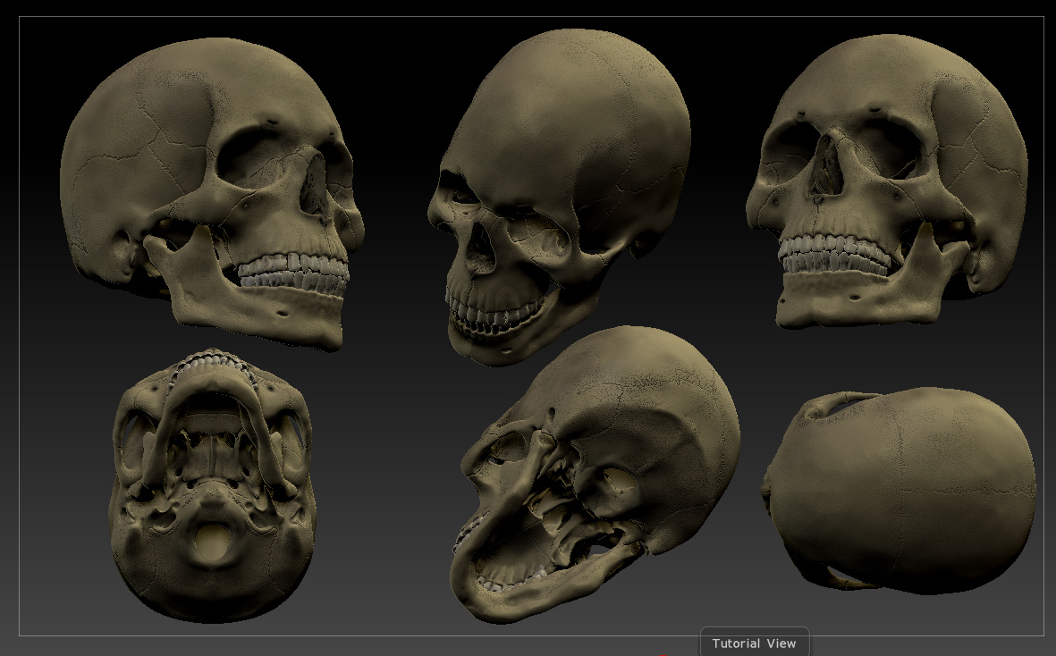Select the bottom-right cranium top view
Screen dimensions: 1056x656
pyautogui.click(x=900, y=490)
